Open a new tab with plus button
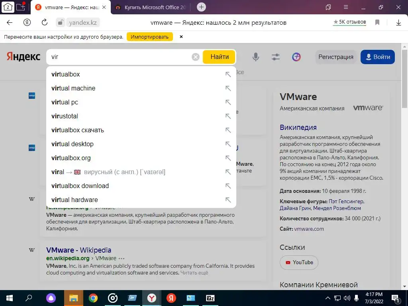Viewport: 408px width, 306px height. coord(201,7)
